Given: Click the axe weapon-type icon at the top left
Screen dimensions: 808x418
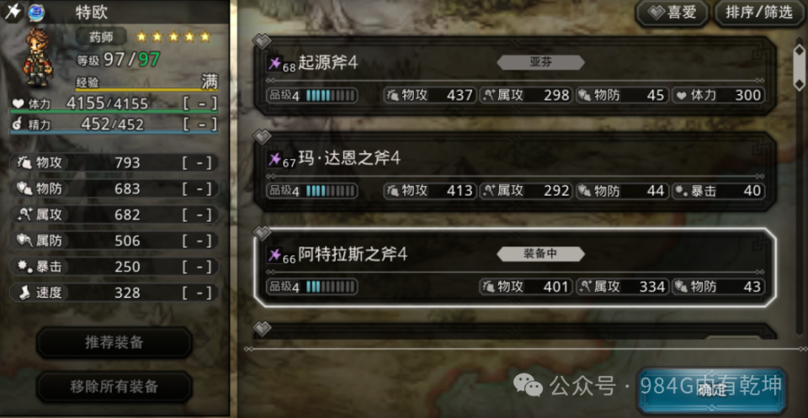Looking at the screenshot, I should tap(13, 11).
